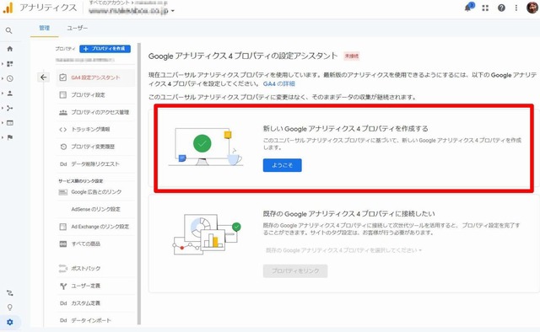
Task: Open Google apps grid icon
Action: (485, 8)
